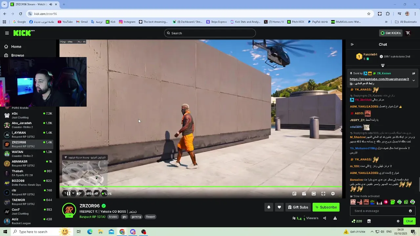This screenshot has height=236, width=420.
Task: Click the Arabic tag
Action: [x=113, y=217]
